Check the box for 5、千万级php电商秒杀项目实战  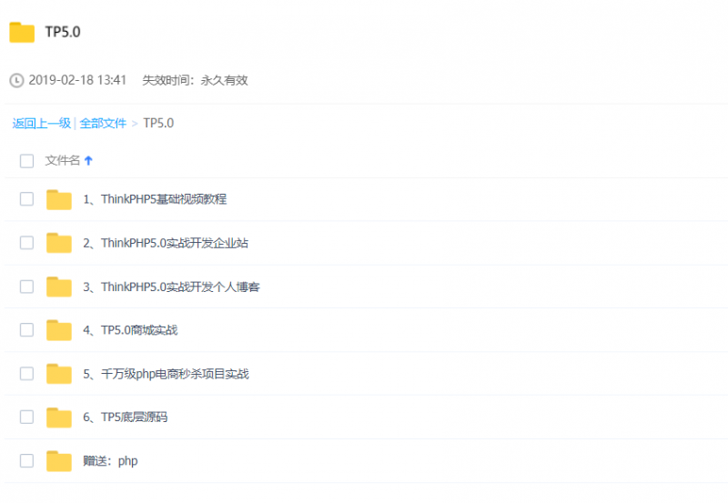pyautogui.click(x=27, y=374)
